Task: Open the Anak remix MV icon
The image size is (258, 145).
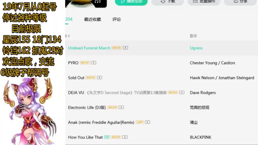Action: (147, 122)
